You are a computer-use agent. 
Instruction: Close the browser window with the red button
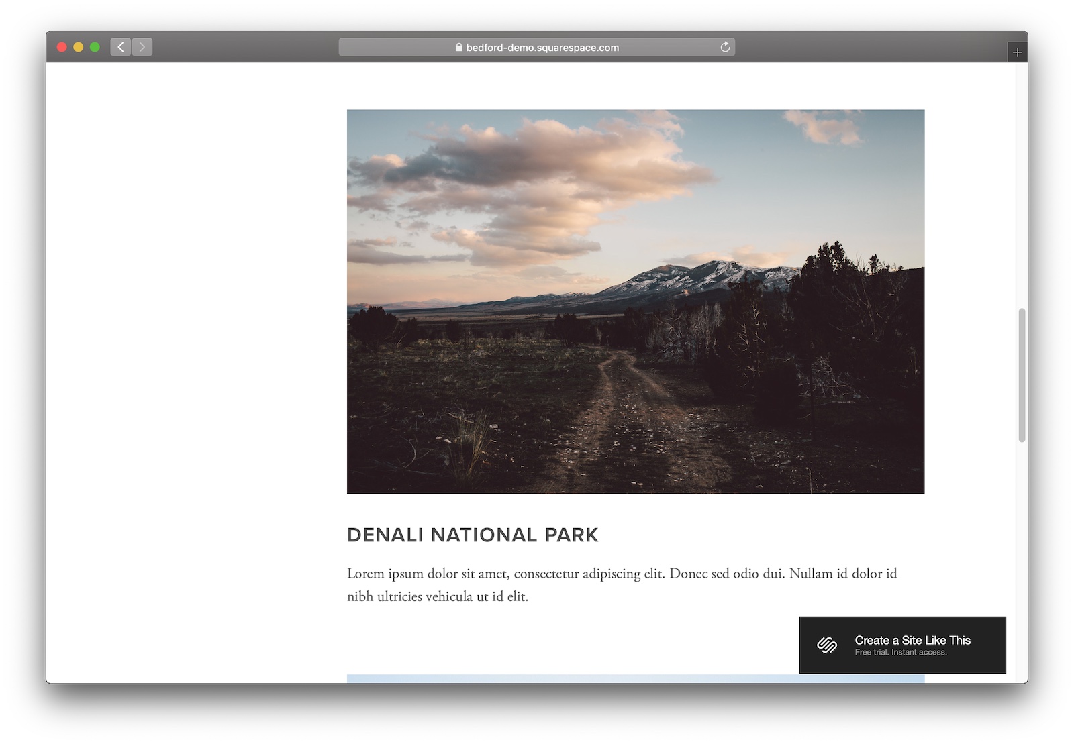coord(62,47)
